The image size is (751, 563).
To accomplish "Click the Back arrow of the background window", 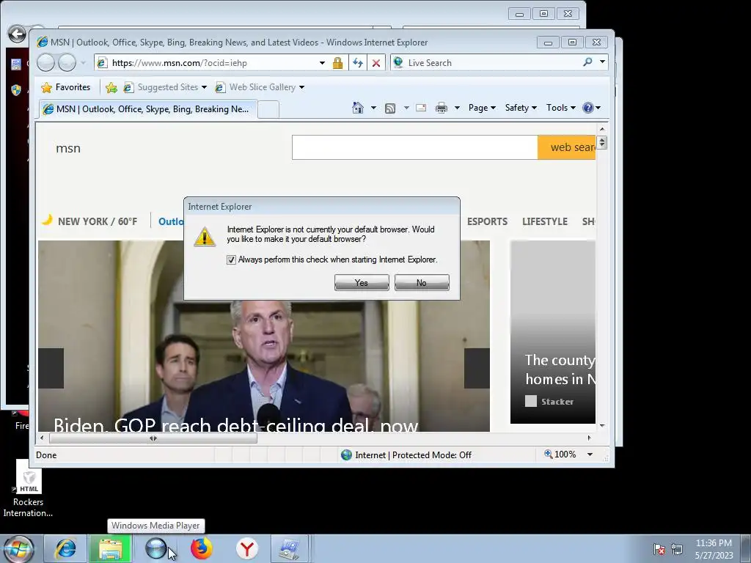I will click(x=18, y=34).
